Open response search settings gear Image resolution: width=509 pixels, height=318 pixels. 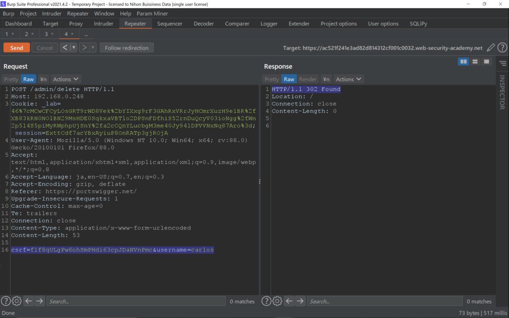[277, 301]
